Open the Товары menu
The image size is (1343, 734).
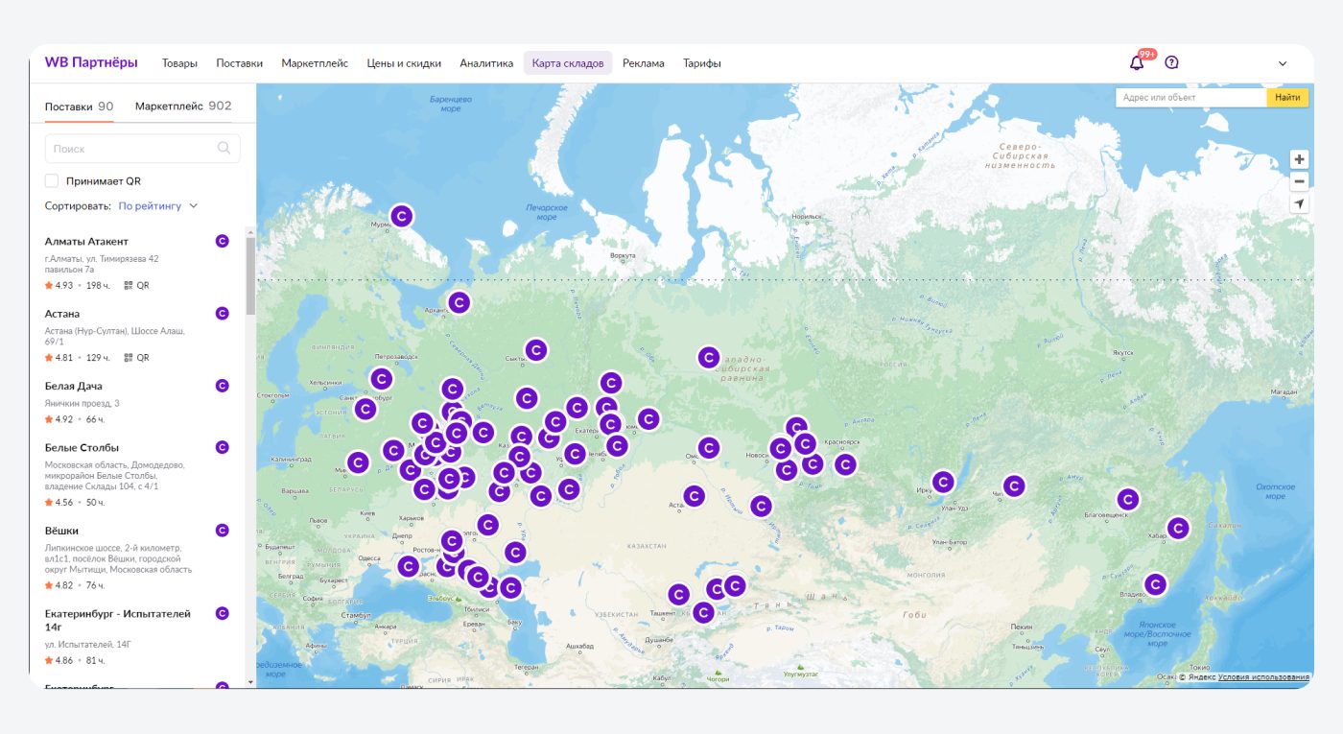(179, 63)
